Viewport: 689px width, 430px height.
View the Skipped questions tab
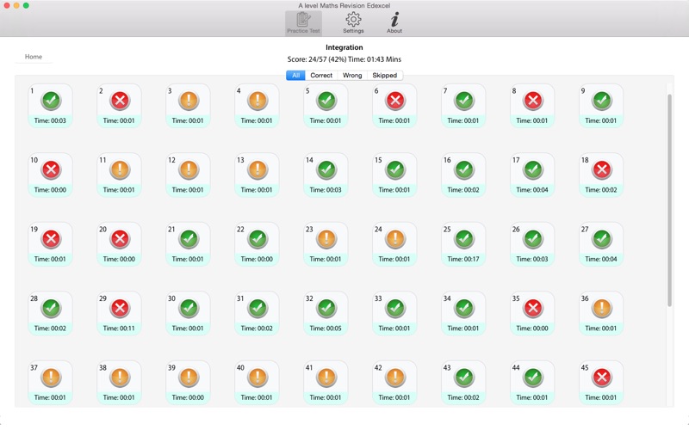click(x=384, y=76)
